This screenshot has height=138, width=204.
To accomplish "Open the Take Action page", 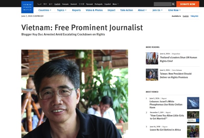I will tap(127, 10).
